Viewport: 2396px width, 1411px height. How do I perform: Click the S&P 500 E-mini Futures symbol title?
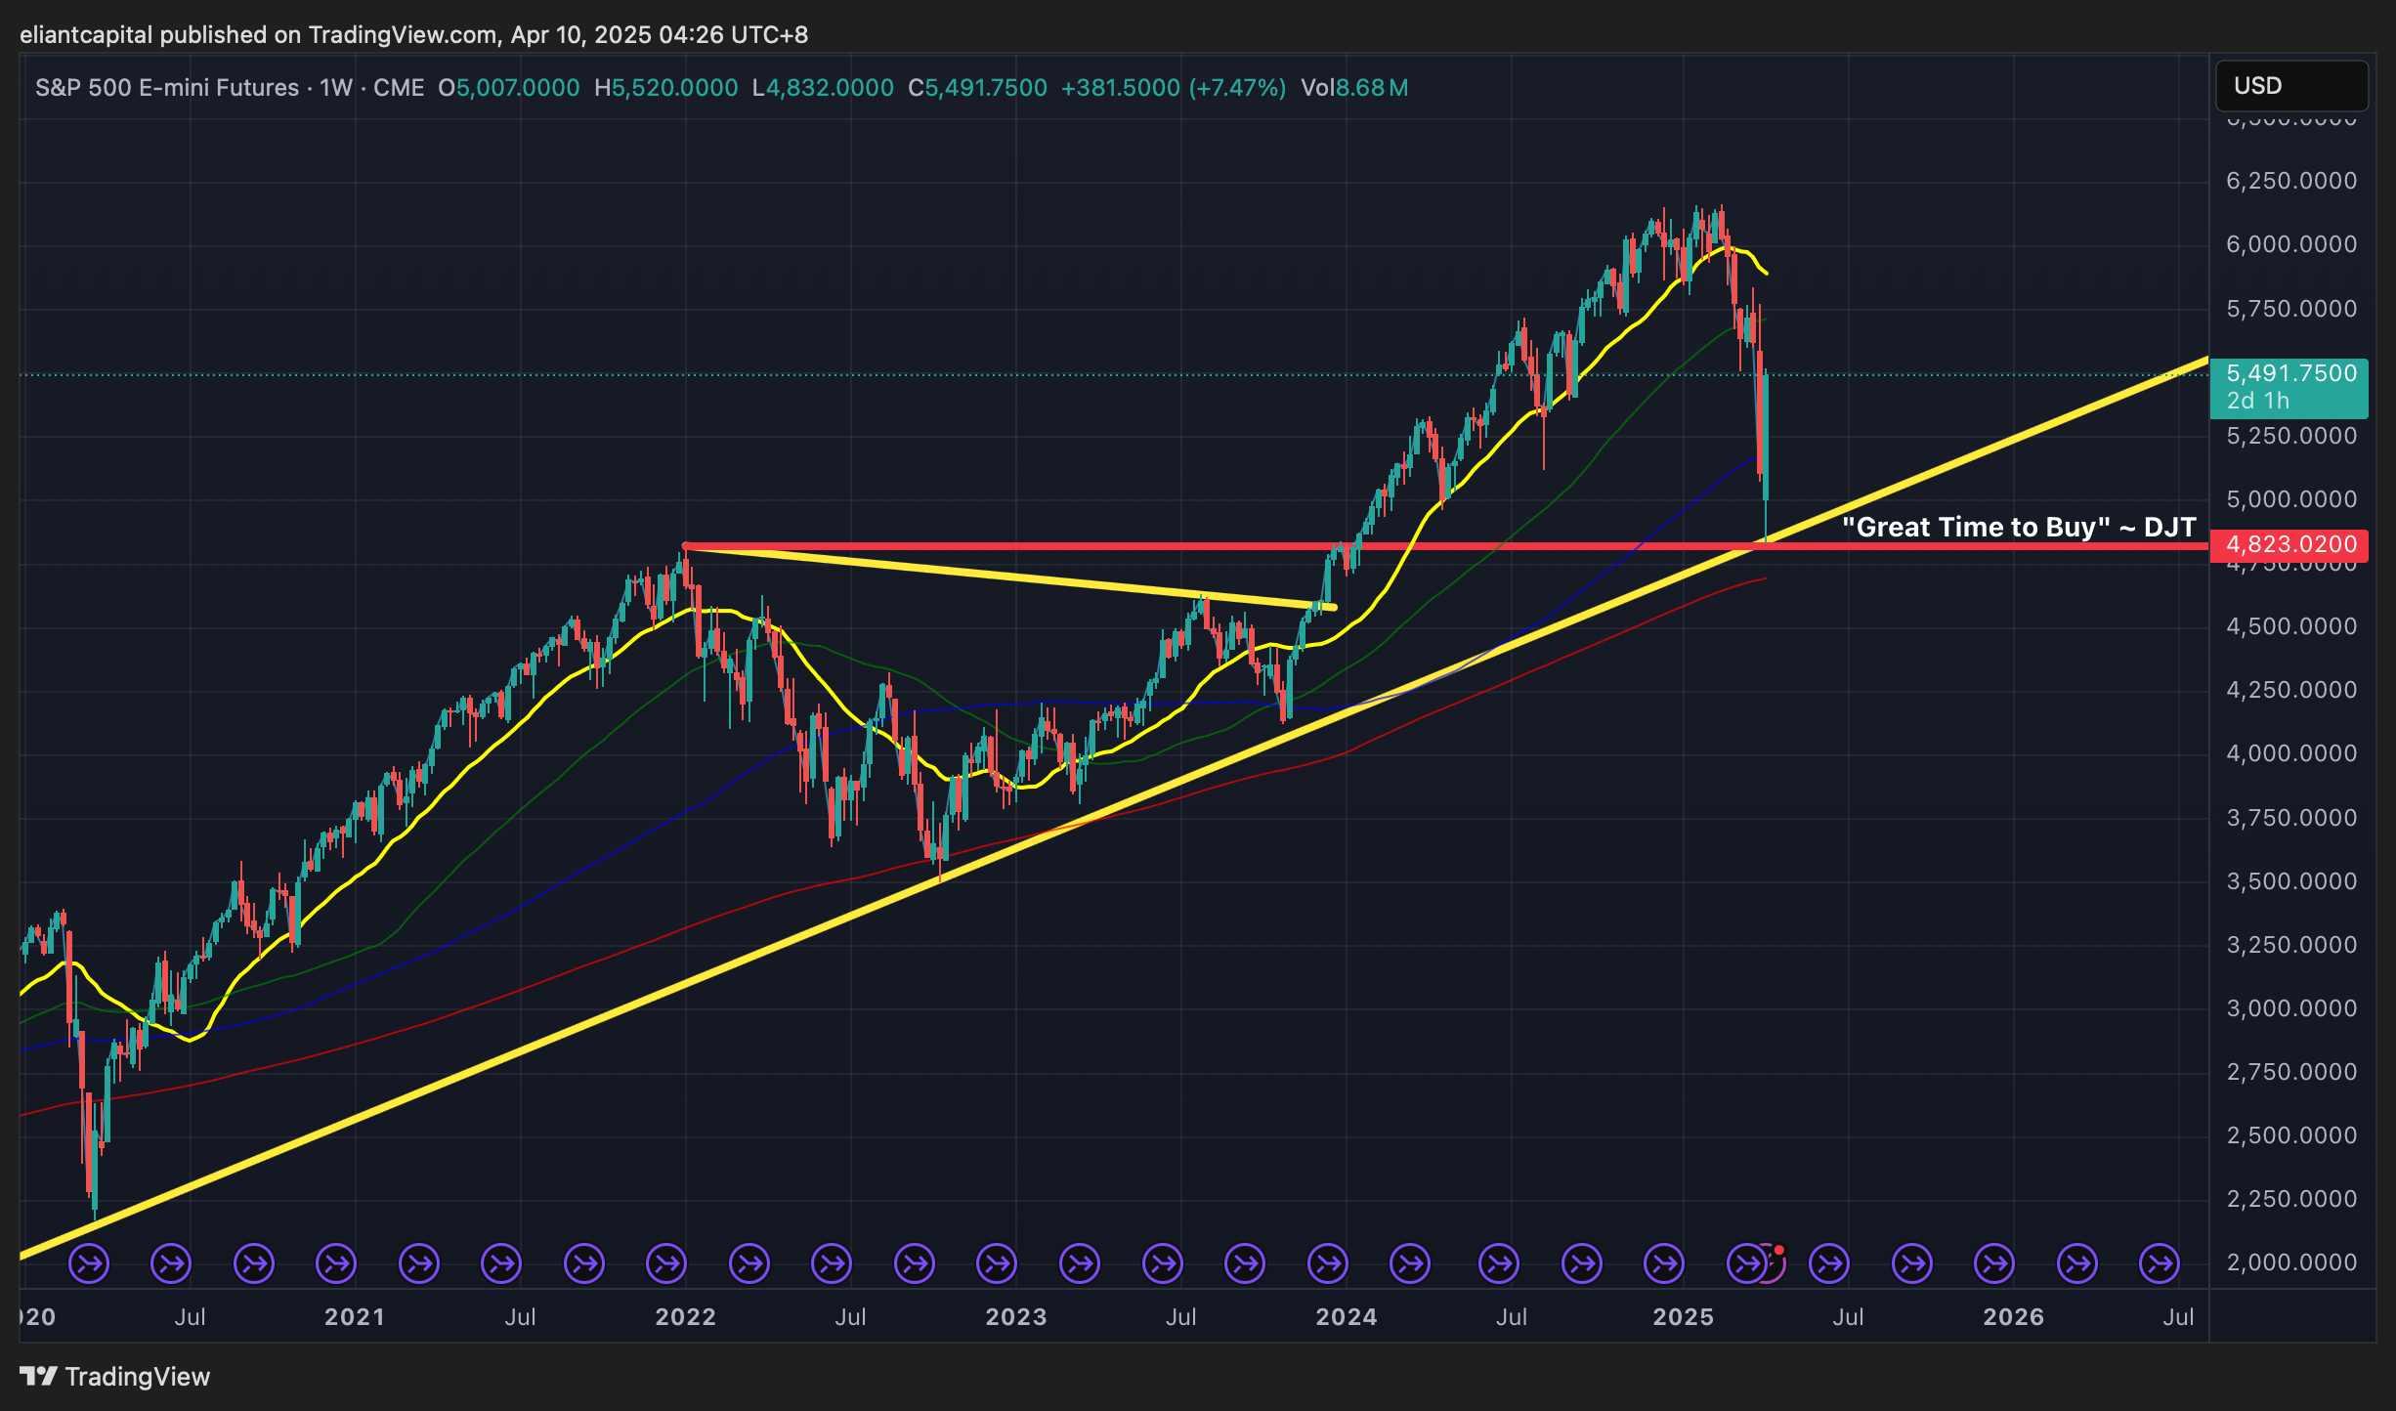[167, 88]
